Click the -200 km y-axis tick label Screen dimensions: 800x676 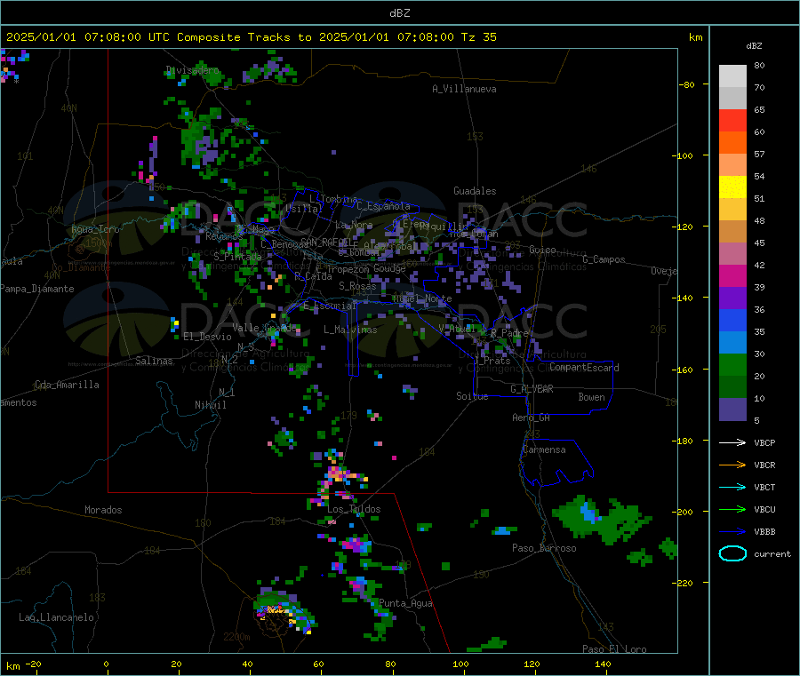[684, 512]
